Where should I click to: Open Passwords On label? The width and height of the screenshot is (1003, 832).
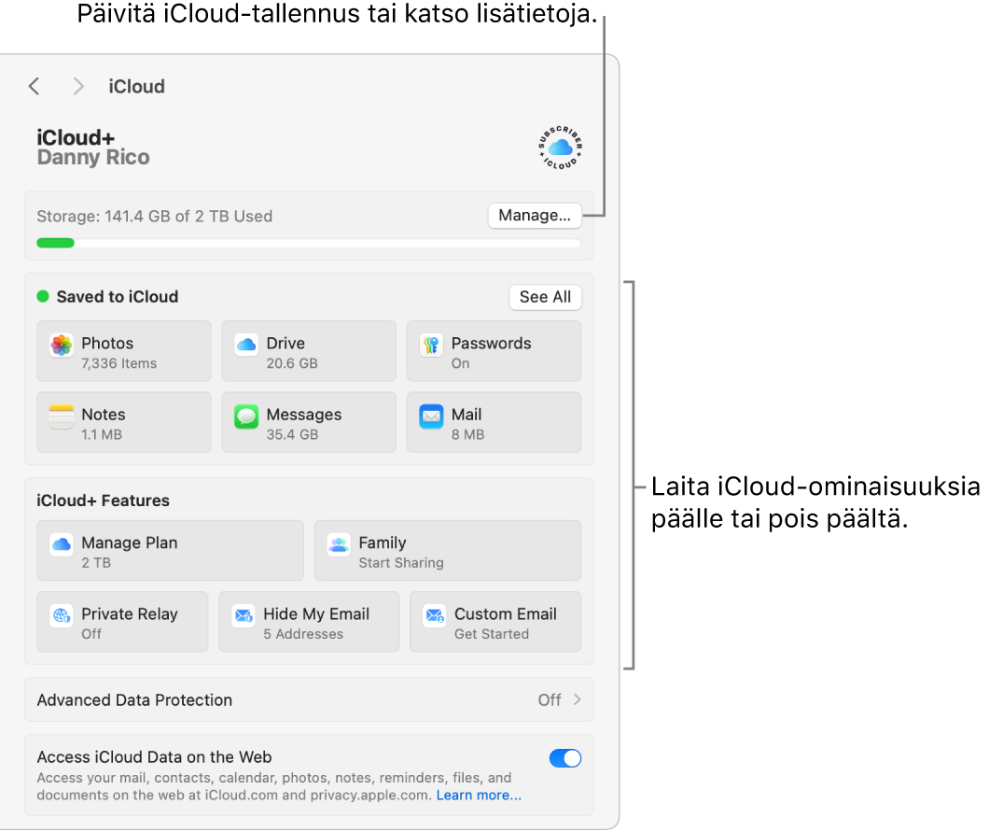492,353
